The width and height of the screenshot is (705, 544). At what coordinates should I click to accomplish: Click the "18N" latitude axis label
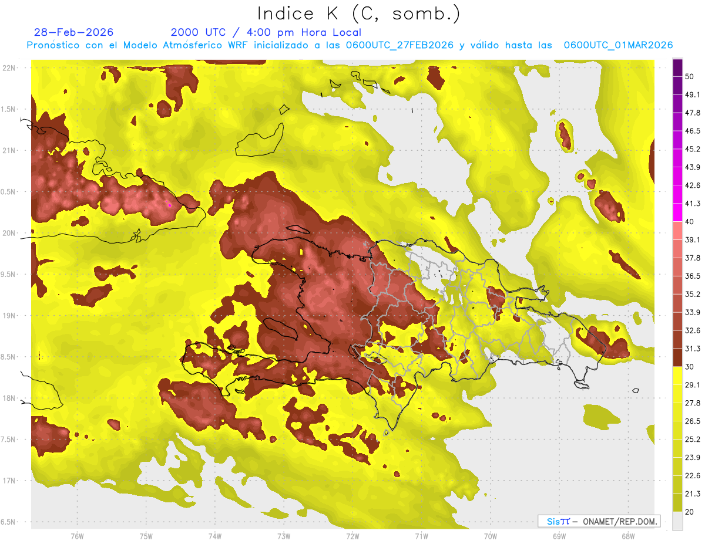pos(9,398)
